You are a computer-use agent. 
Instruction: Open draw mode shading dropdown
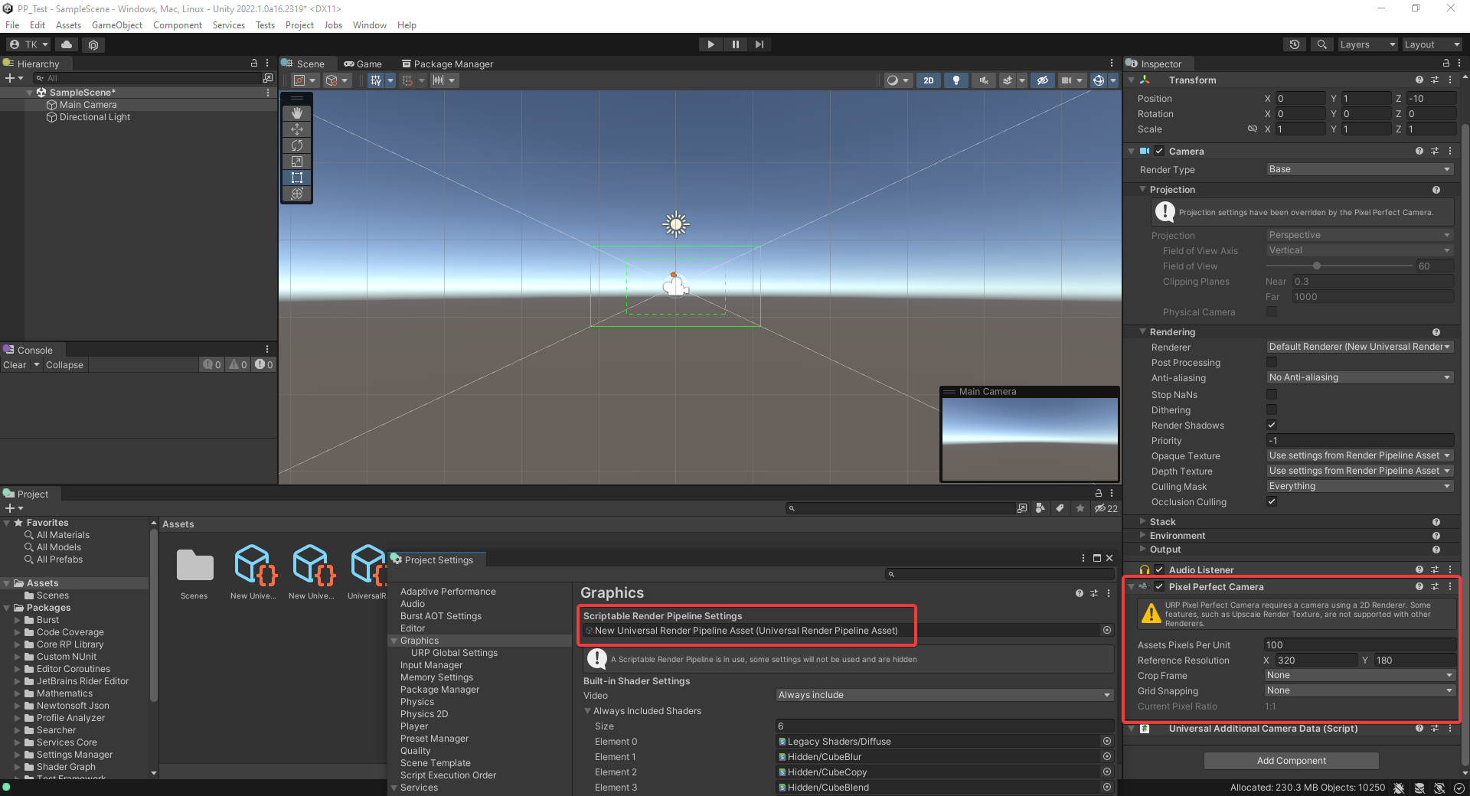(x=898, y=80)
